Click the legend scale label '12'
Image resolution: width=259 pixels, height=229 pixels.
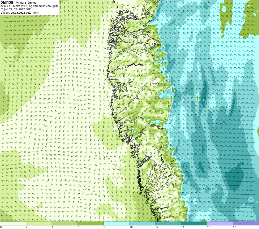[x=157, y=227]
